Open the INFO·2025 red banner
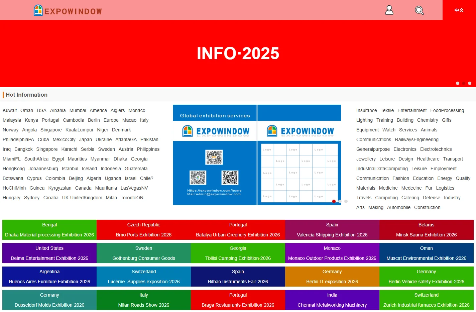The width and height of the screenshot is (476, 312). [x=238, y=54]
